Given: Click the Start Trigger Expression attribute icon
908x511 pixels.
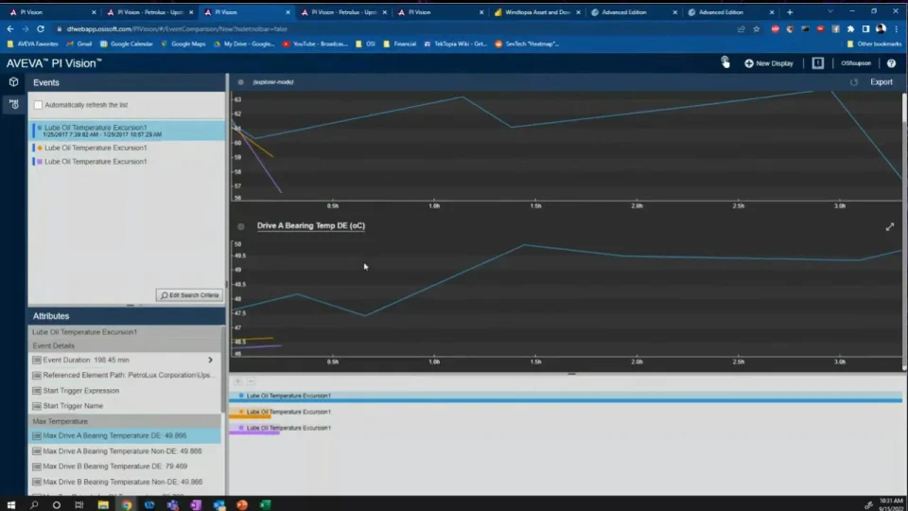Looking at the screenshot, I should 37,391.
